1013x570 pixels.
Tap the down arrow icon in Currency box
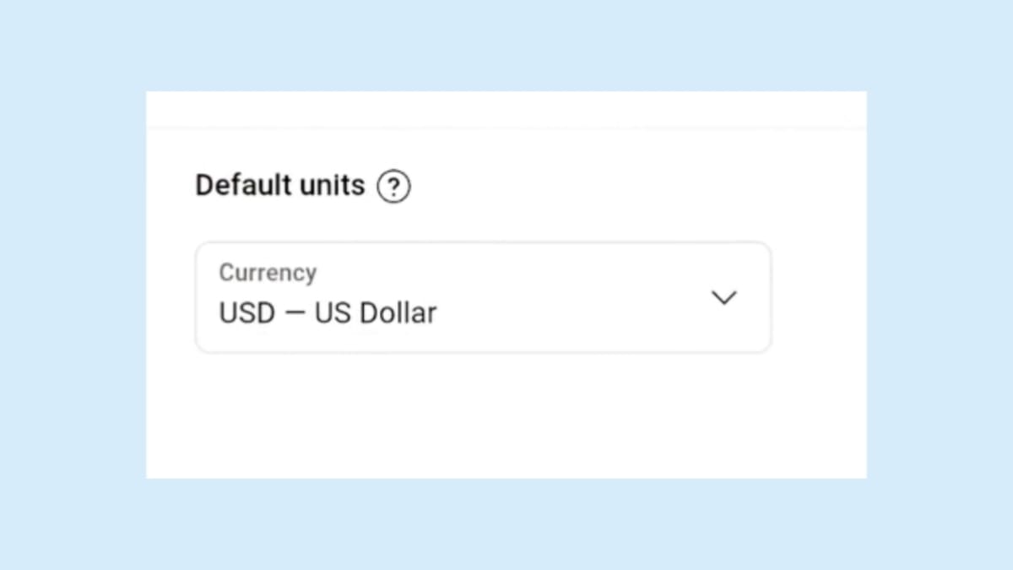pos(723,298)
